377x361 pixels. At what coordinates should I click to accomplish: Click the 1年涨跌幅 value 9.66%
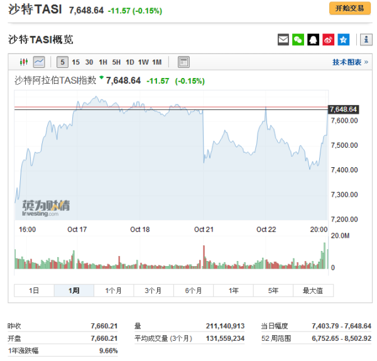click(109, 351)
